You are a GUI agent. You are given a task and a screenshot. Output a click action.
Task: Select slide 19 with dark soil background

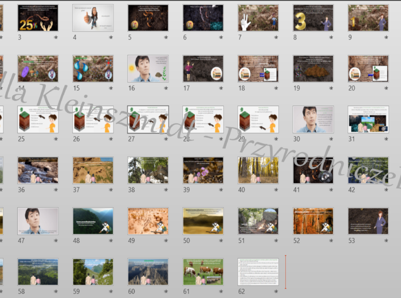(x=313, y=69)
